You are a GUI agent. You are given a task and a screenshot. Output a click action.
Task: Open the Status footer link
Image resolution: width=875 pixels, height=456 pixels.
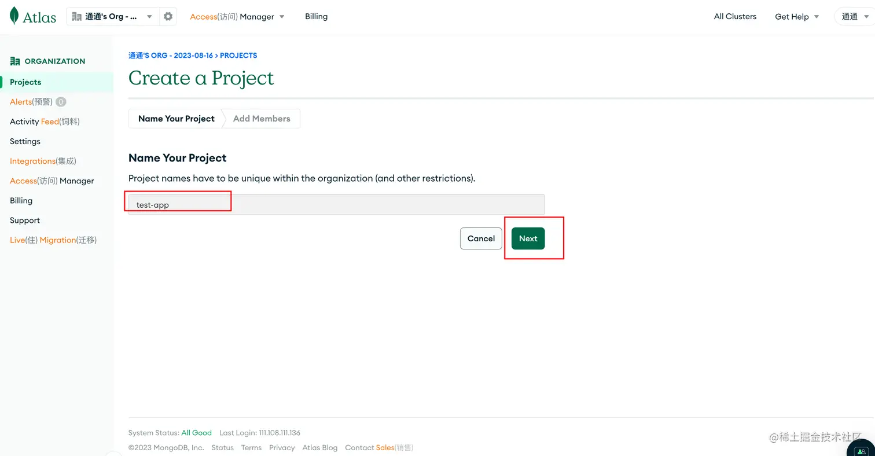coord(223,448)
